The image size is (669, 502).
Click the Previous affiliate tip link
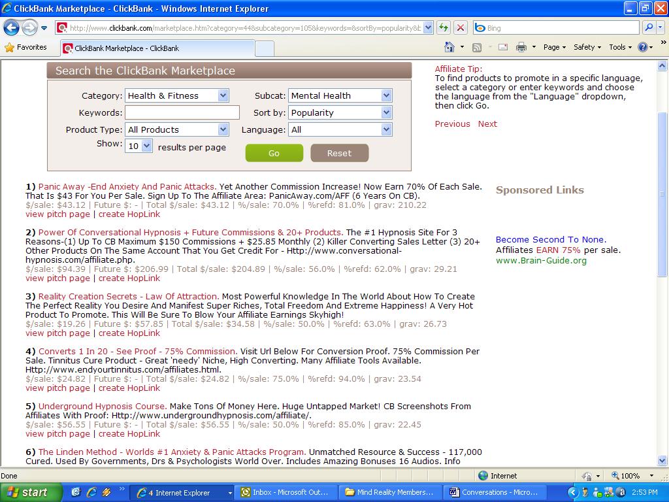tap(452, 124)
